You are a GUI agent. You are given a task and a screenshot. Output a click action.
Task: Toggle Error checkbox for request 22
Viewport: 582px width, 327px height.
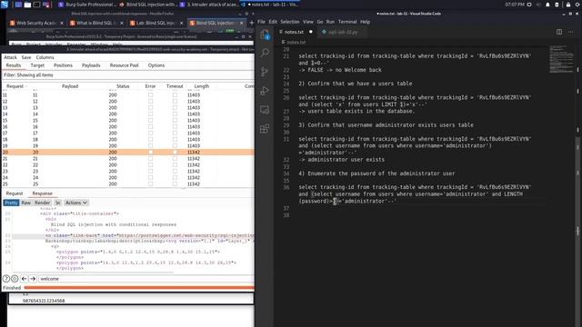pos(150,164)
